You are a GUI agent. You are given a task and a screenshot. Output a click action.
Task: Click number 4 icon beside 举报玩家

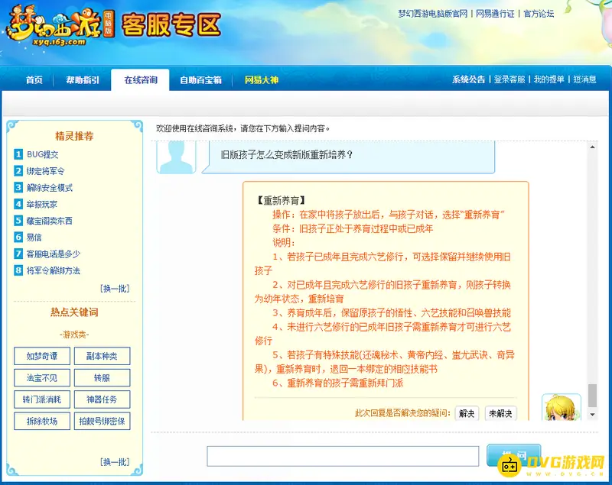18,204
